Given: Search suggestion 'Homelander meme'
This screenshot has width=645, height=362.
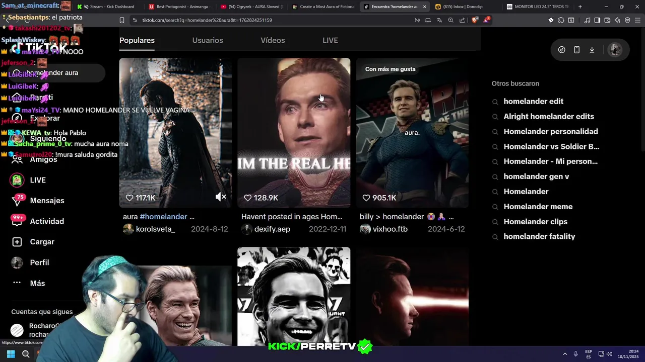Looking at the screenshot, I should 538,207.
